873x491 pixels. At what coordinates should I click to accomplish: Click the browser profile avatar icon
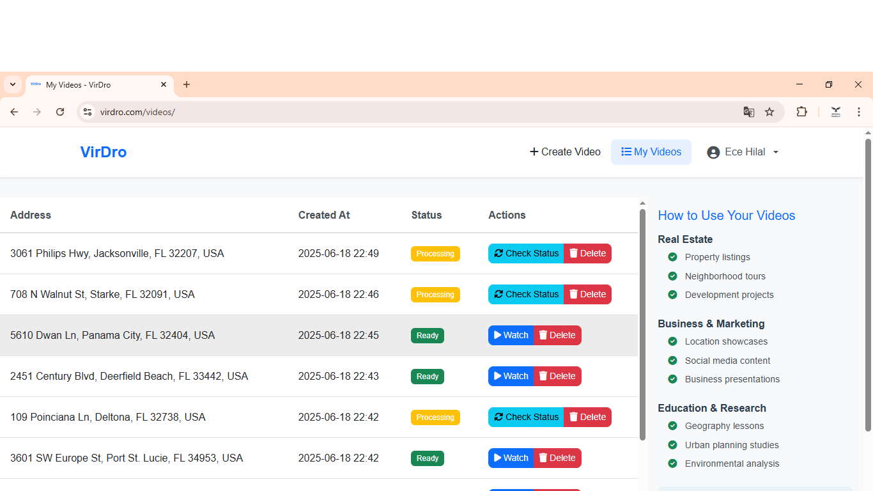click(x=835, y=112)
